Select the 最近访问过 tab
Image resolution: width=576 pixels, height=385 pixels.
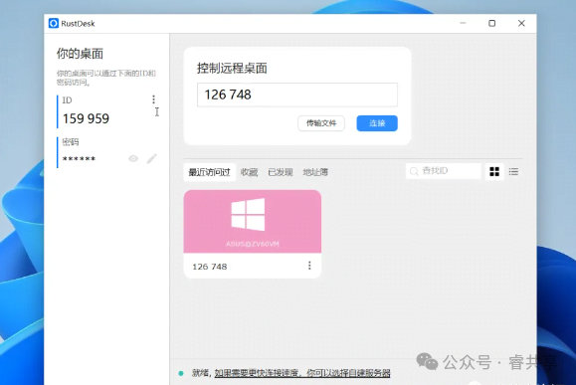click(x=209, y=172)
